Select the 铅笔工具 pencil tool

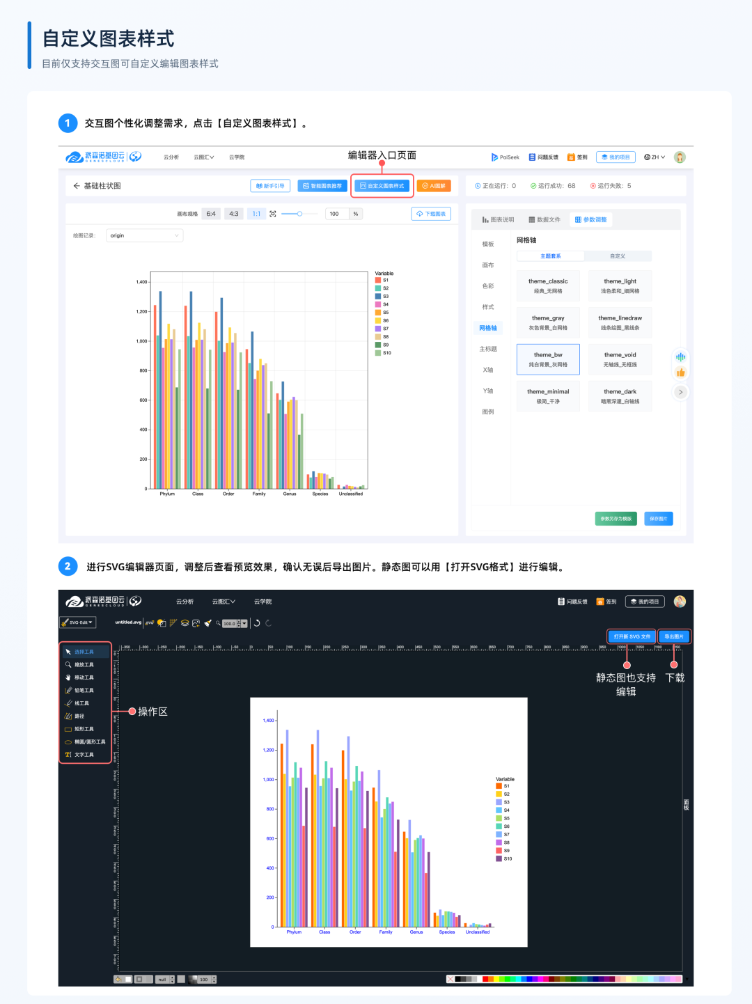(x=85, y=691)
